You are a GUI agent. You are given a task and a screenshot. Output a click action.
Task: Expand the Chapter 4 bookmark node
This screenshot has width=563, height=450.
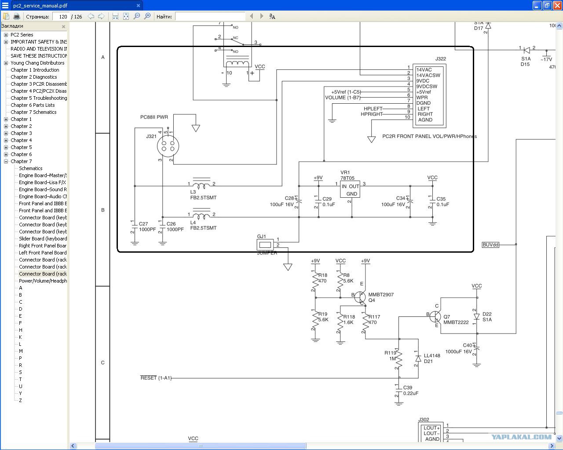(6, 140)
